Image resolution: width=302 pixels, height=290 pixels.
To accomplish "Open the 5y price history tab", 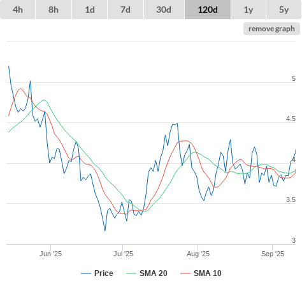I will coord(284,10).
